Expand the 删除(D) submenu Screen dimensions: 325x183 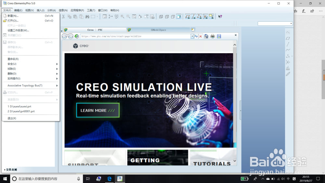31,73
